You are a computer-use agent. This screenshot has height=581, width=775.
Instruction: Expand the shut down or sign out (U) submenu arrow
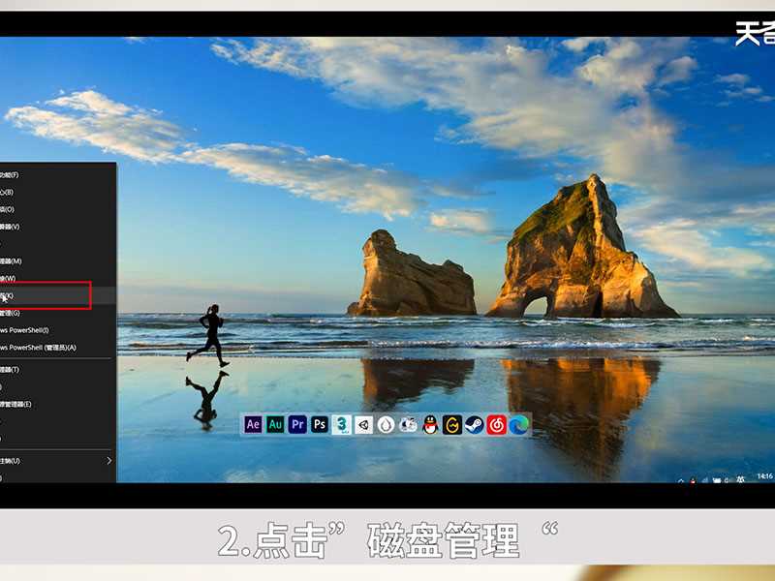tap(108, 461)
